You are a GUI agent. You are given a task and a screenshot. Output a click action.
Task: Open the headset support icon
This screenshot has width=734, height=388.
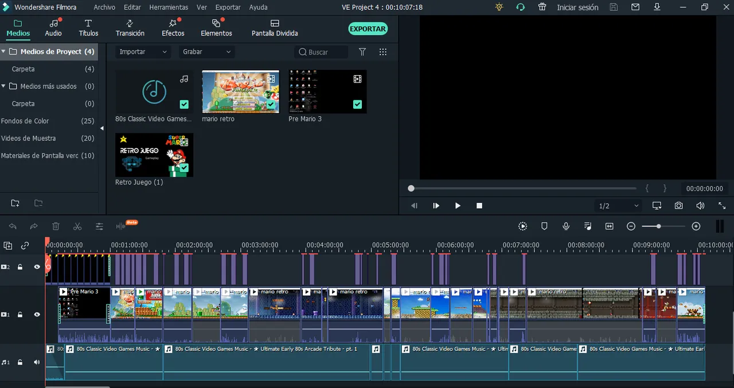tap(520, 7)
